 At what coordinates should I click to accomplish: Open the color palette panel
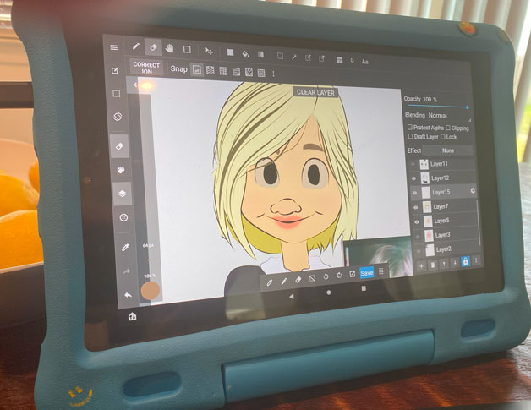(121, 170)
